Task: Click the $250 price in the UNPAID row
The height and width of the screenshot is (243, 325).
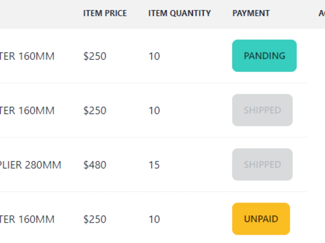Action: pyautogui.click(x=95, y=219)
